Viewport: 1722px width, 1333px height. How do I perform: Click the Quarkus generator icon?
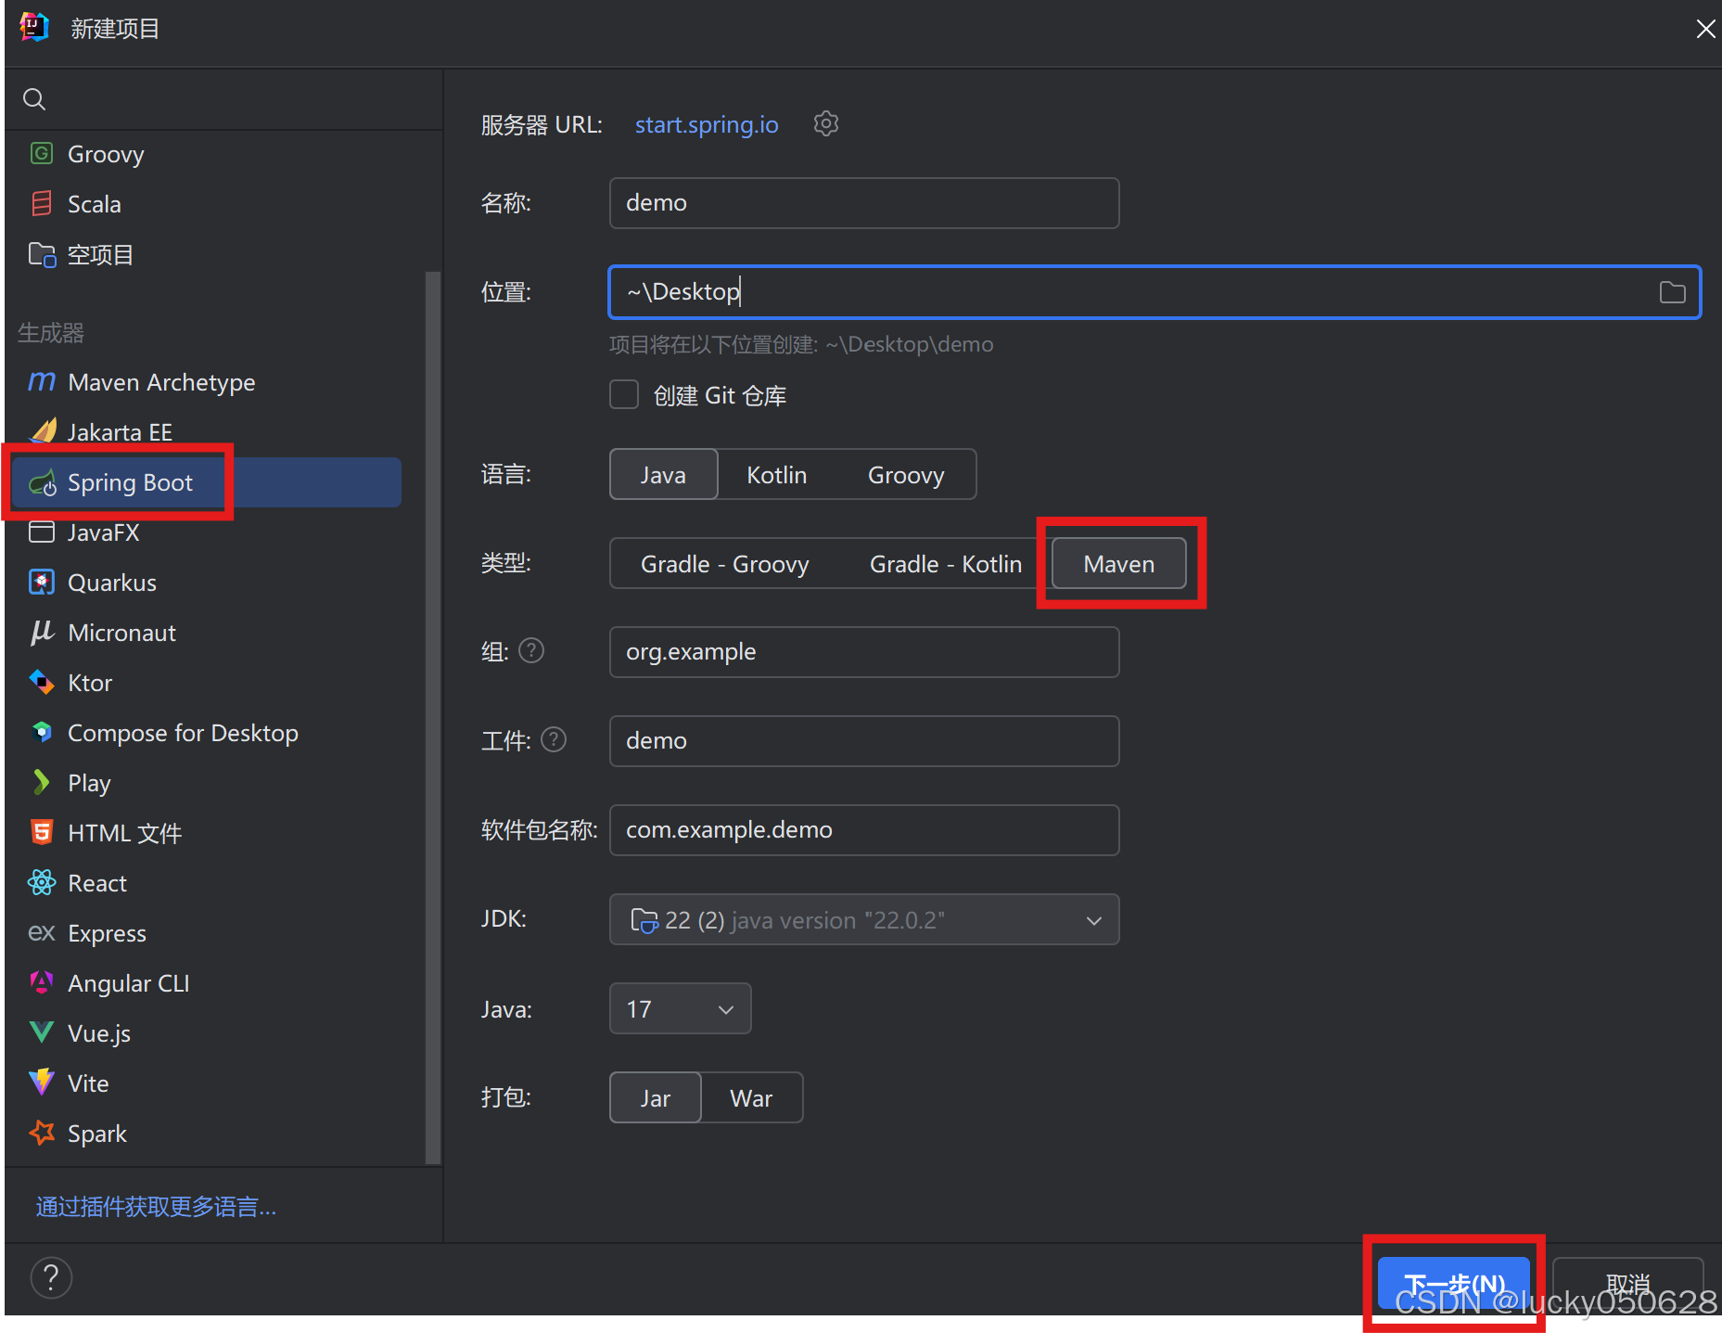(42, 582)
